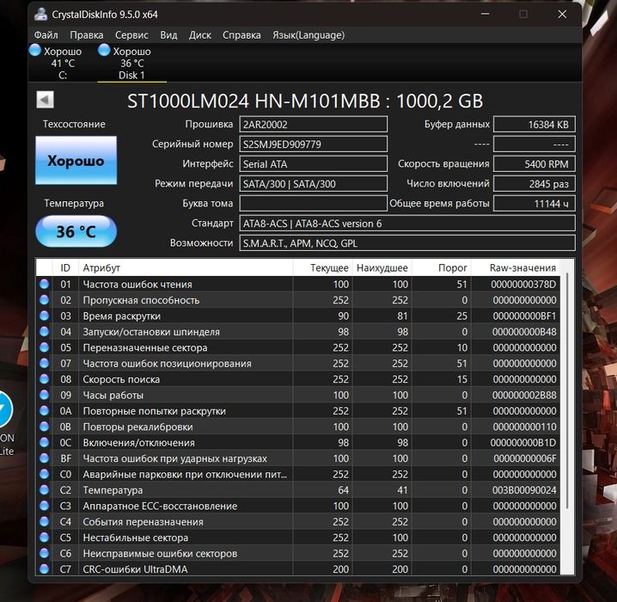Screen dimensions: 617x602
Task: Click the serial number field S2SMJ9ED909779
Action: tap(313, 144)
